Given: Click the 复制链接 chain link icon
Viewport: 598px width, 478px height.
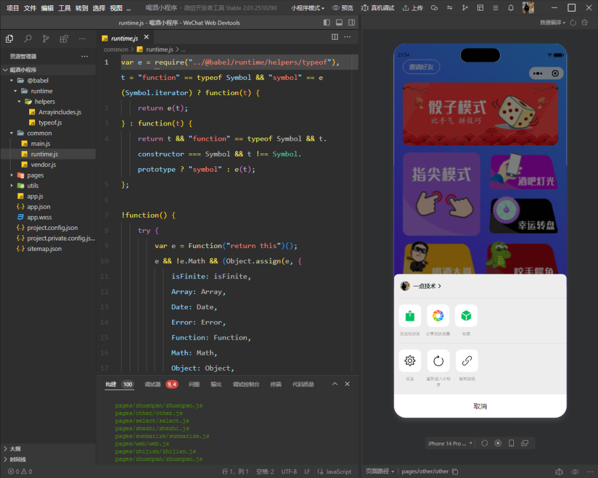Looking at the screenshot, I should (467, 361).
